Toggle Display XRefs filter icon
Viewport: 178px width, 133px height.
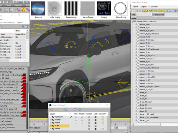tap(158, 11)
